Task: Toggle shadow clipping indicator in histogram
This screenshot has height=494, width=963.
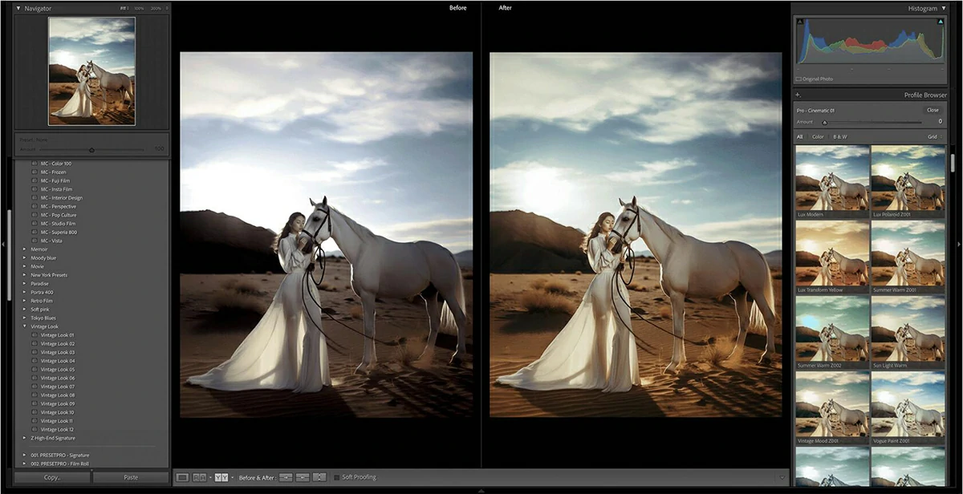Action: pos(799,20)
